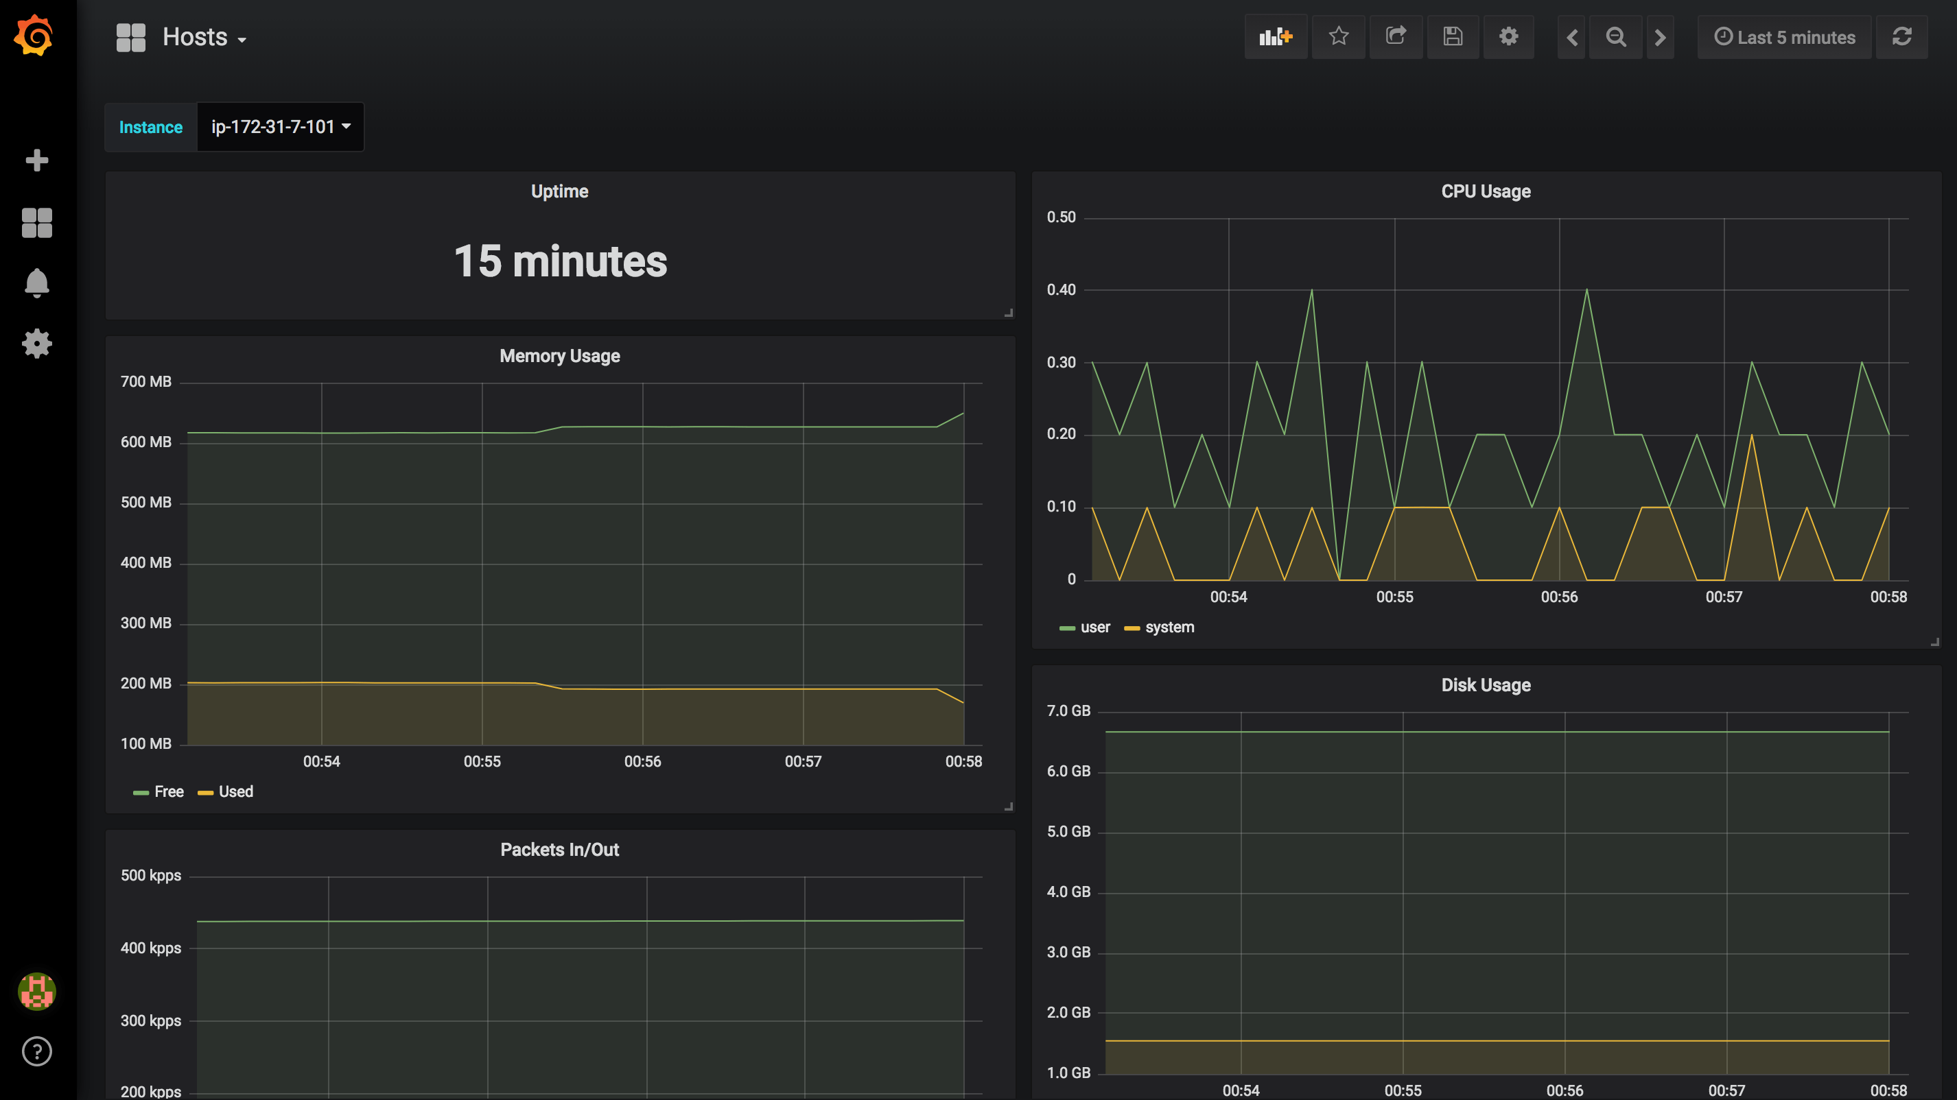
Task: Click the 0.50 CPU axis label
Action: coord(1061,217)
